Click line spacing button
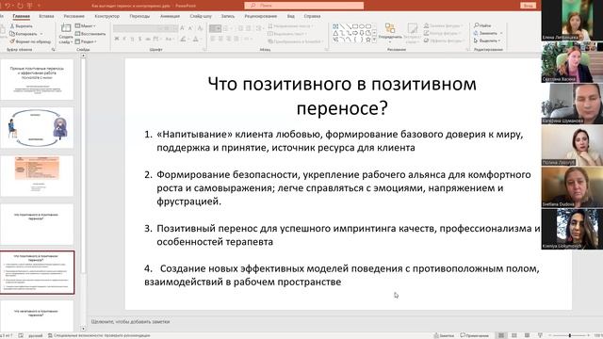This screenshot has width=603, height=339. pos(259,28)
